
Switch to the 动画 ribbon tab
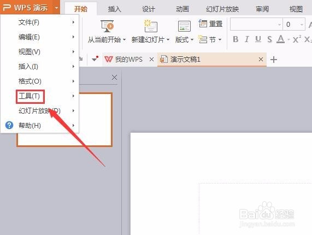point(183,9)
